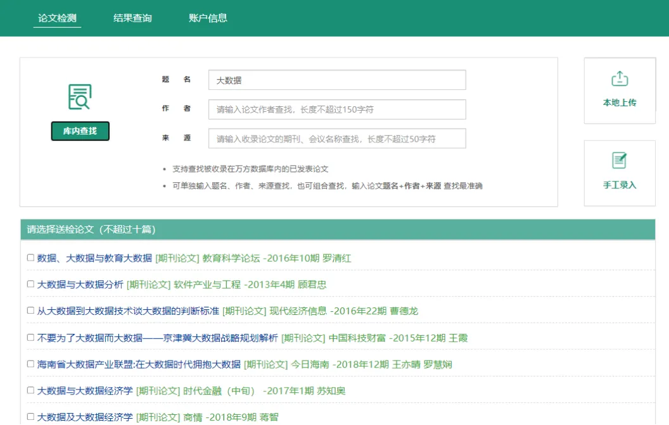Screen dimensions: 669x425
Task: Check the box for 大数据与大数据分析
Action: pos(30,285)
